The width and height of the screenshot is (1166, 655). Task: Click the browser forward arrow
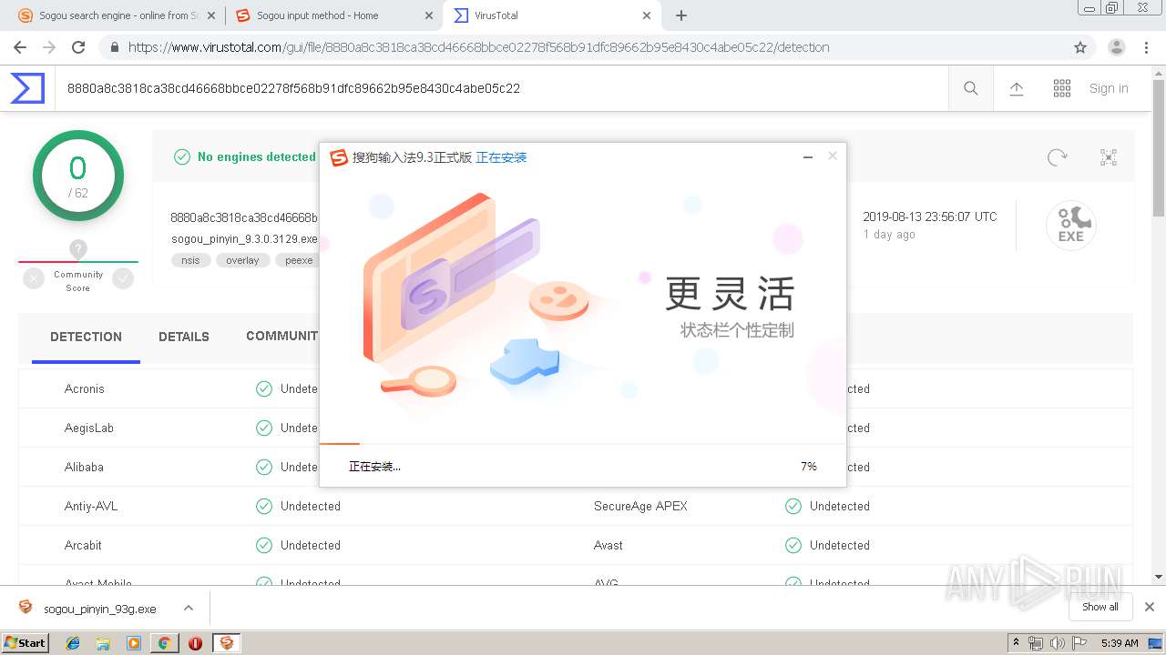49,47
